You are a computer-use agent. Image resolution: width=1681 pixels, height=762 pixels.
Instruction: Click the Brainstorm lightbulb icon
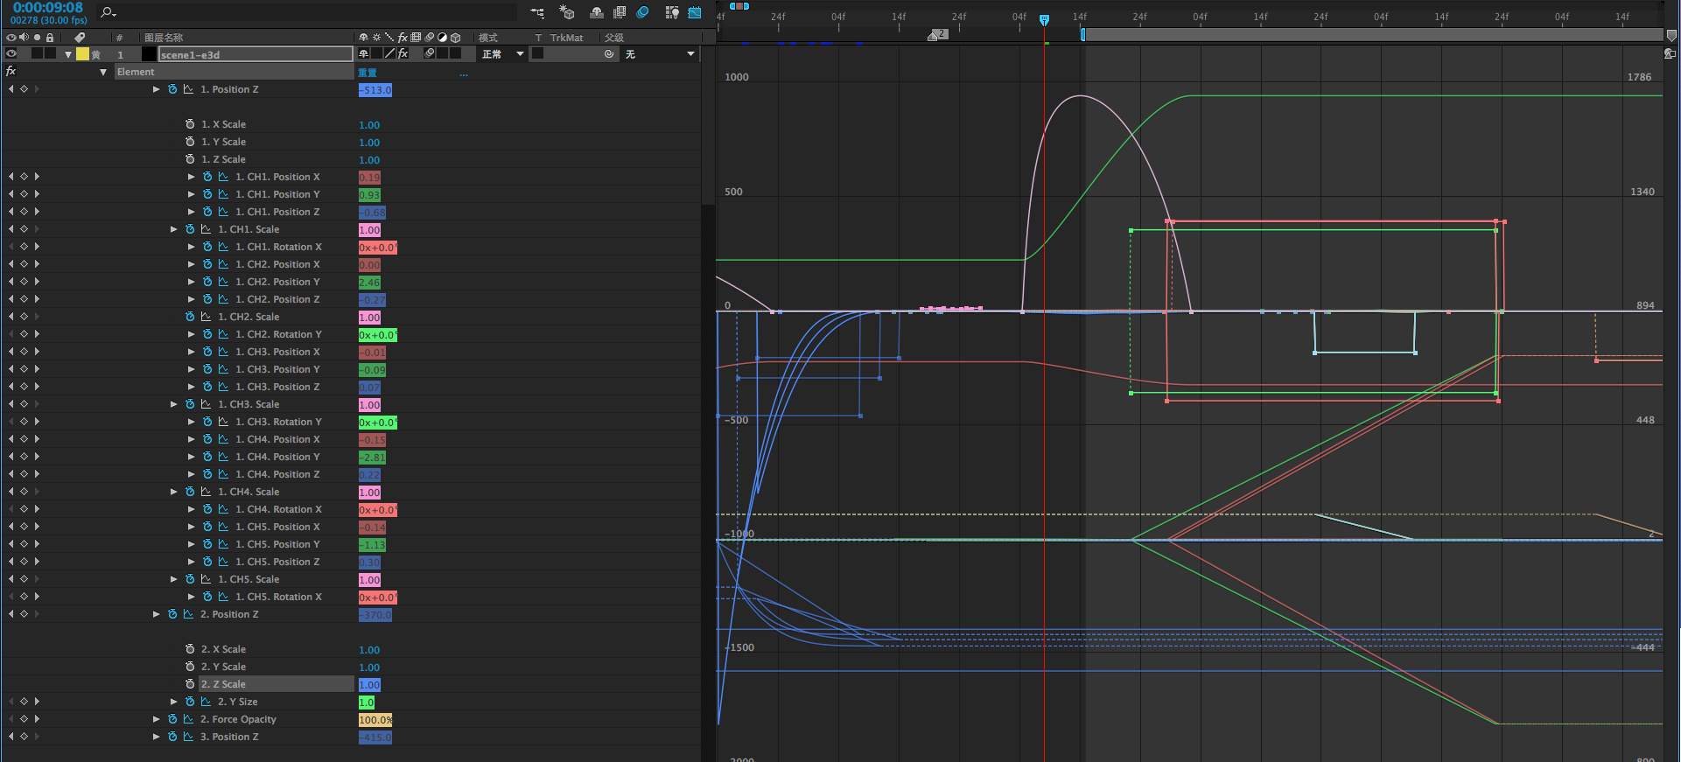coord(671,12)
